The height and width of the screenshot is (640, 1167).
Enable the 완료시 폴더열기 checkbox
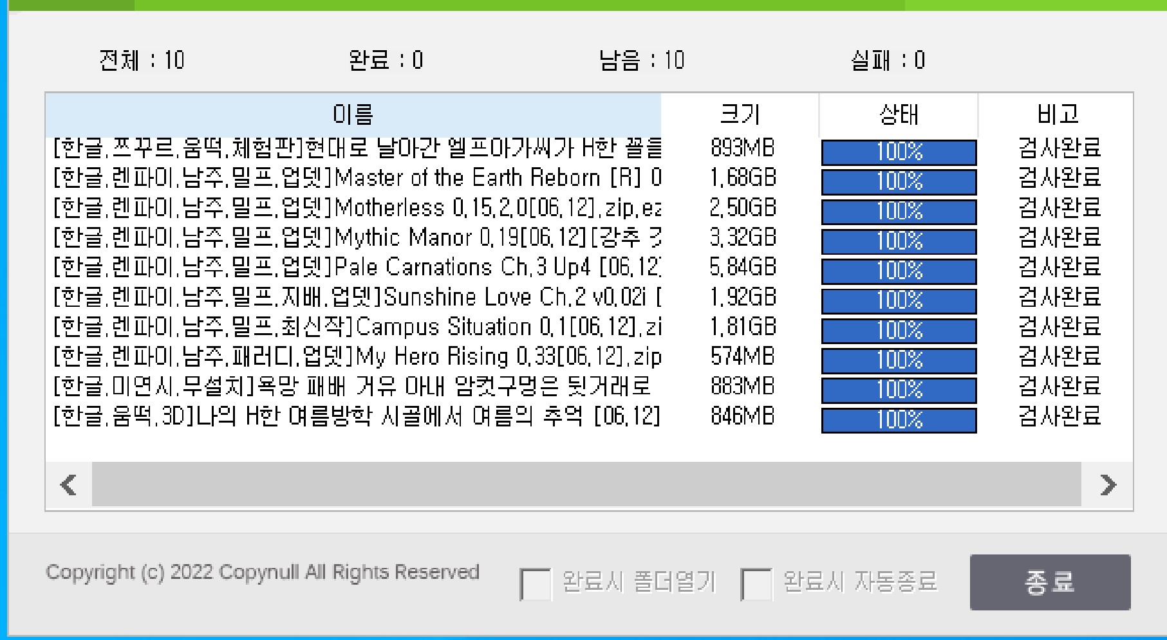pos(536,583)
